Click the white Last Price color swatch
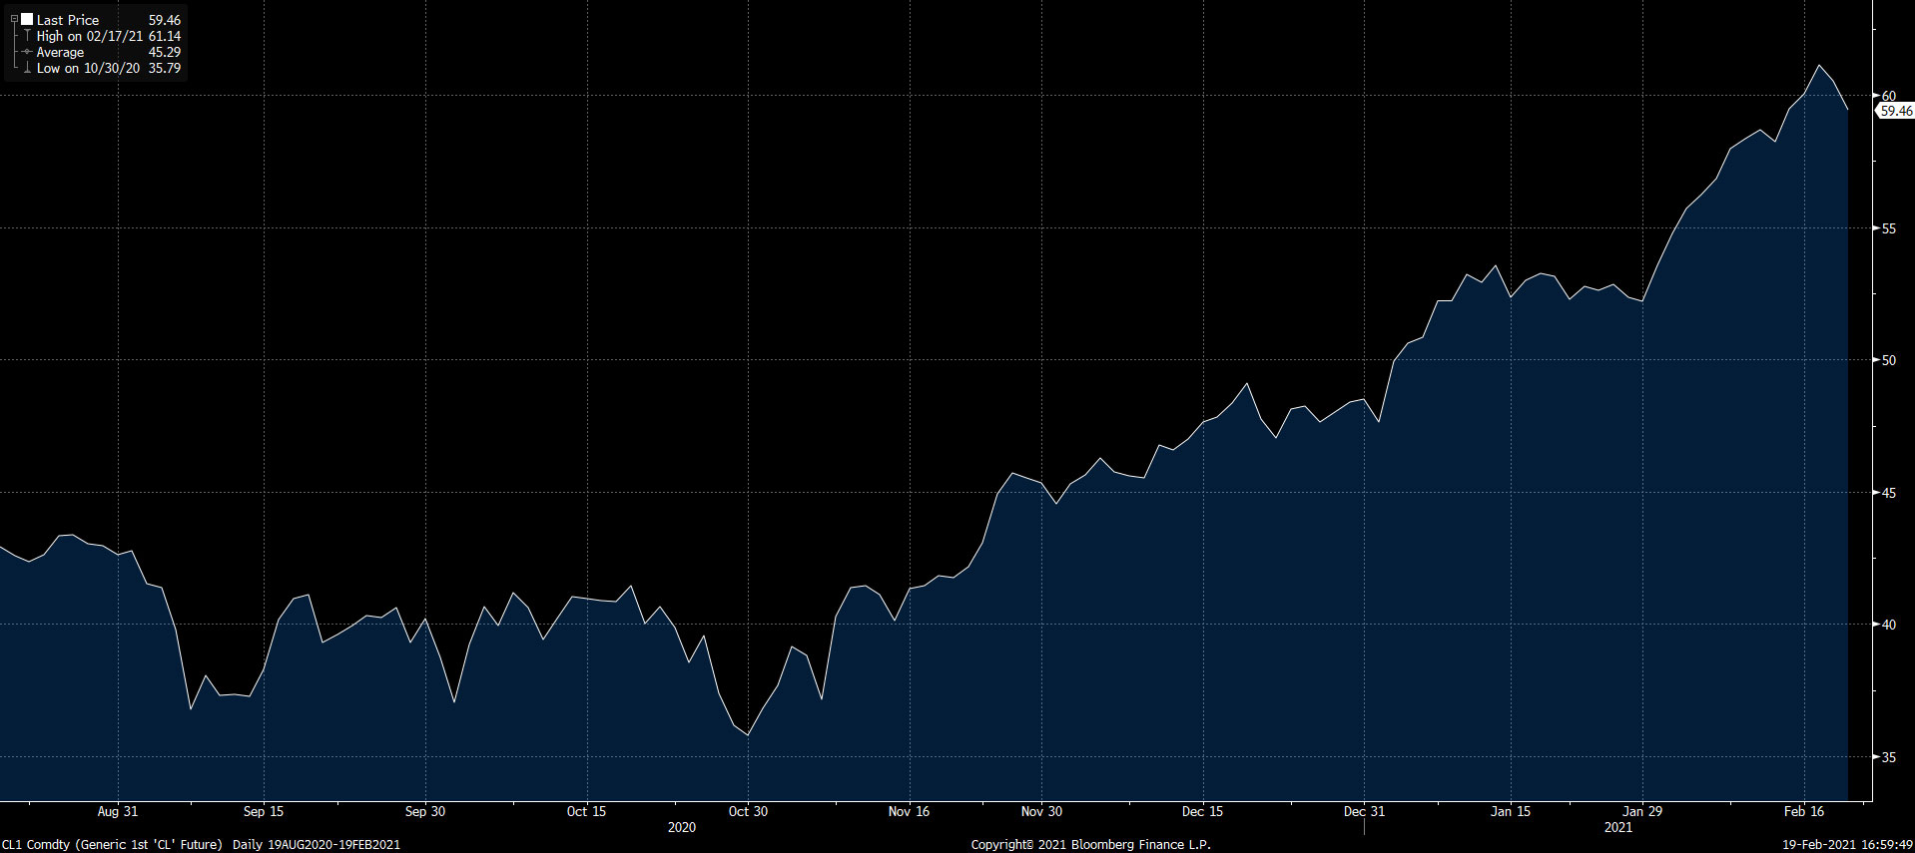This screenshot has width=1915, height=853. pyautogui.click(x=27, y=19)
